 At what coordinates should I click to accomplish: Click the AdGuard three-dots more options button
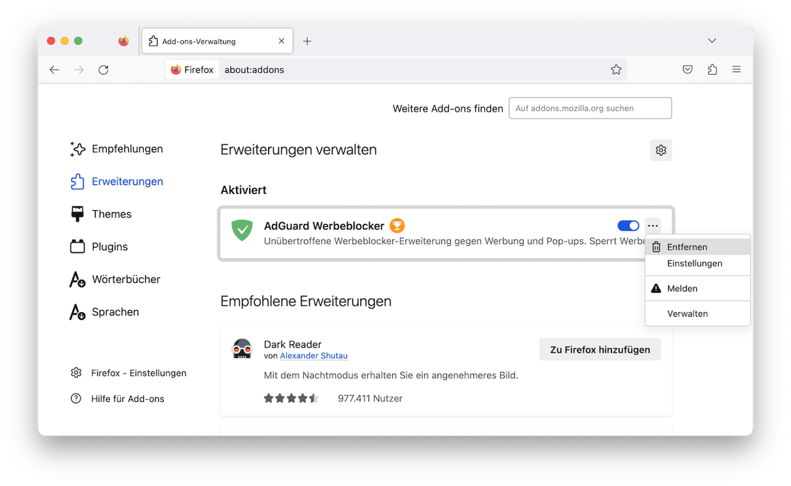653,226
